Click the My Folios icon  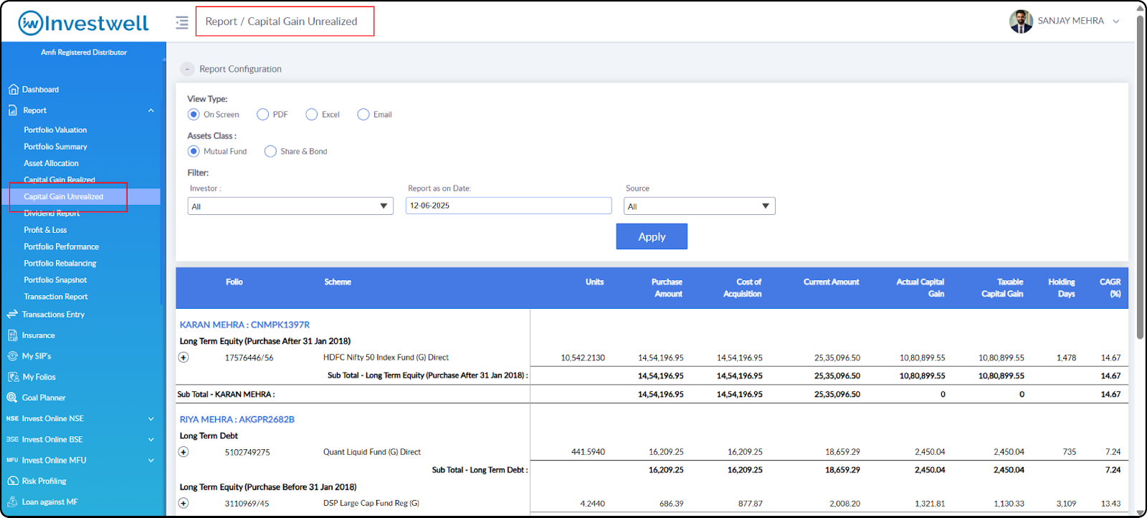[13, 377]
